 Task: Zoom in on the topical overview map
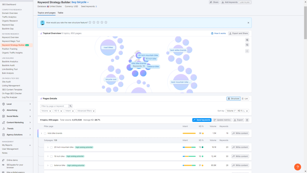pos(247,40)
